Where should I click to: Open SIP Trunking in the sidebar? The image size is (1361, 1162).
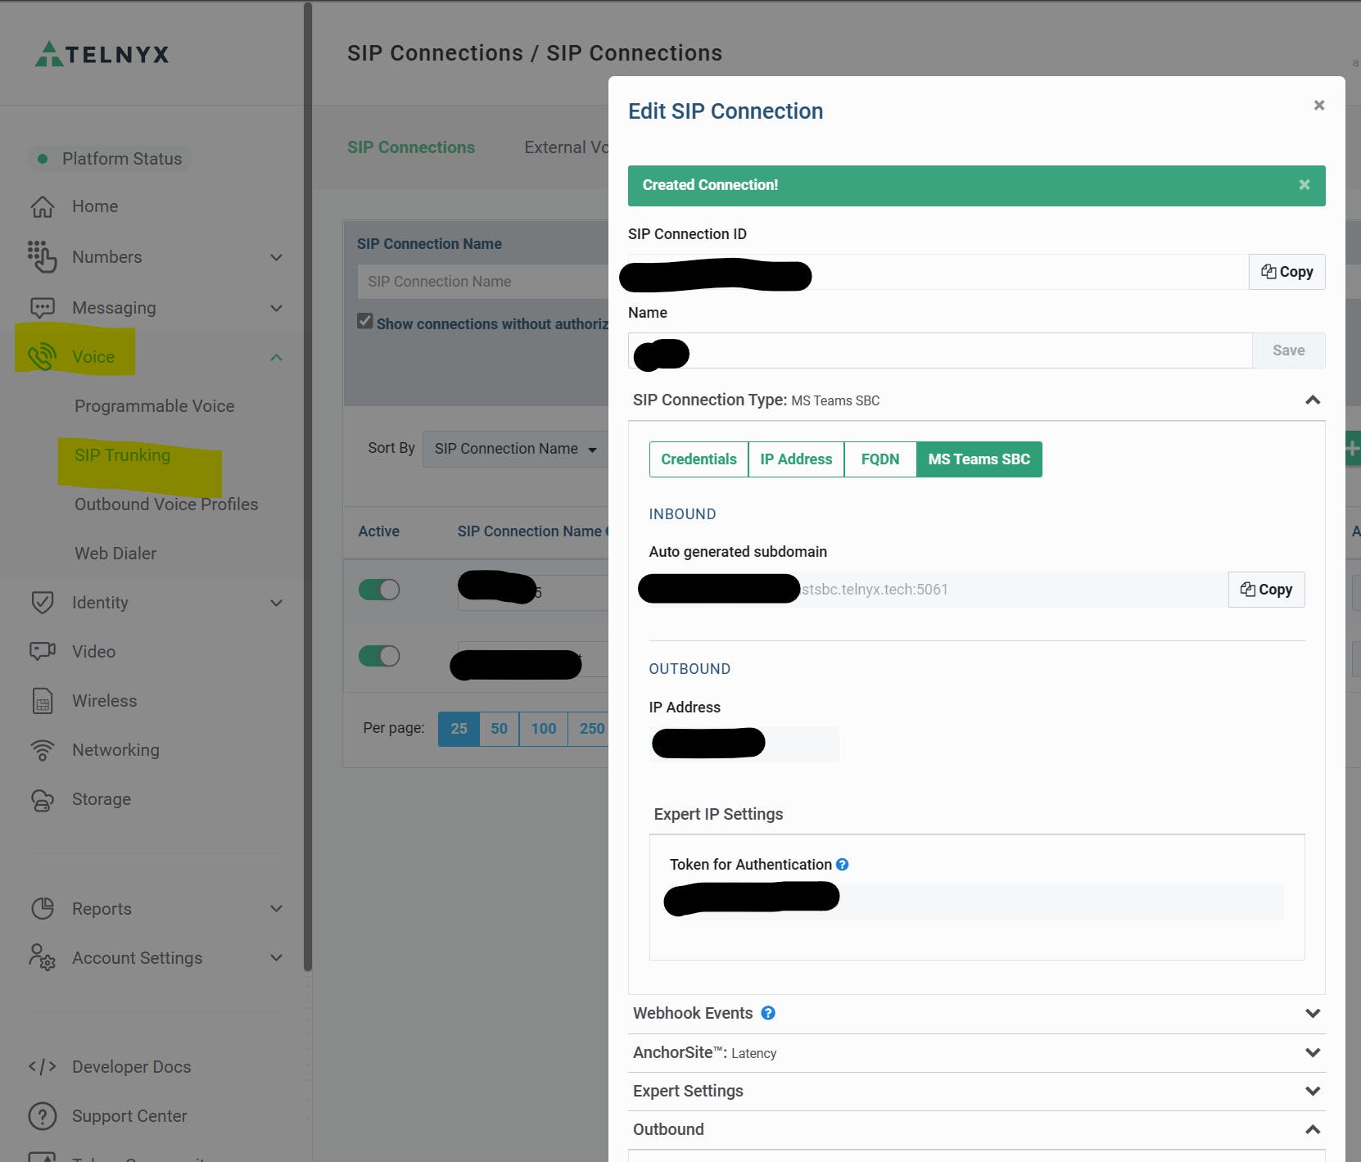click(x=122, y=455)
